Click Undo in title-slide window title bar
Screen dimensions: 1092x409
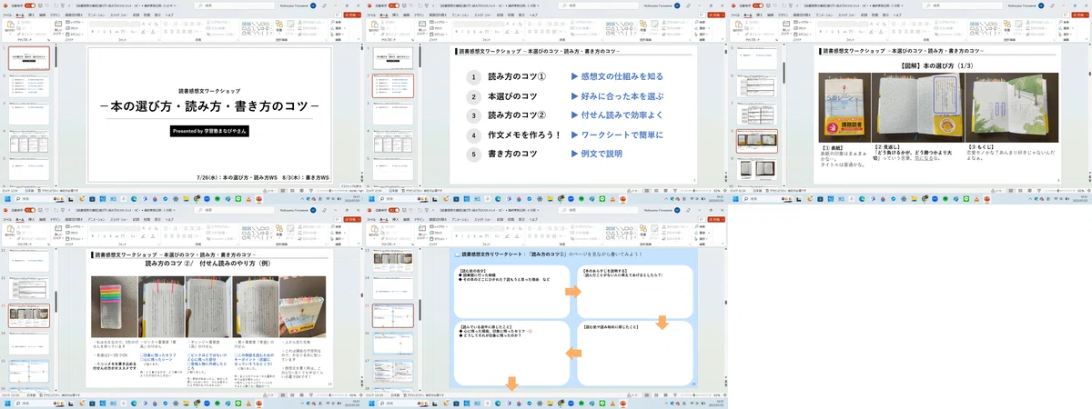tap(47, 5)
